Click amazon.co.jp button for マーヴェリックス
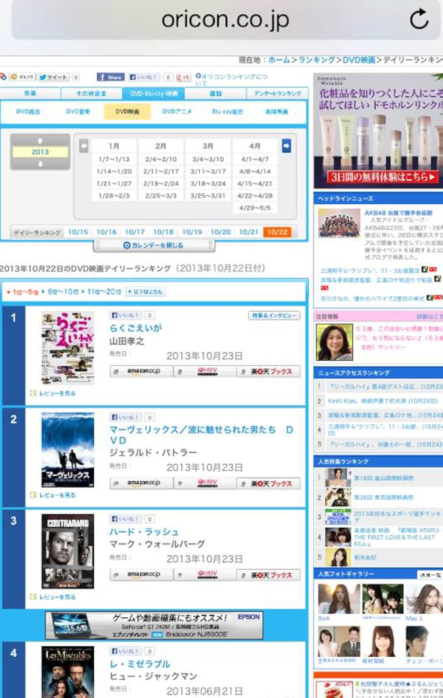 tap(141, 483)
